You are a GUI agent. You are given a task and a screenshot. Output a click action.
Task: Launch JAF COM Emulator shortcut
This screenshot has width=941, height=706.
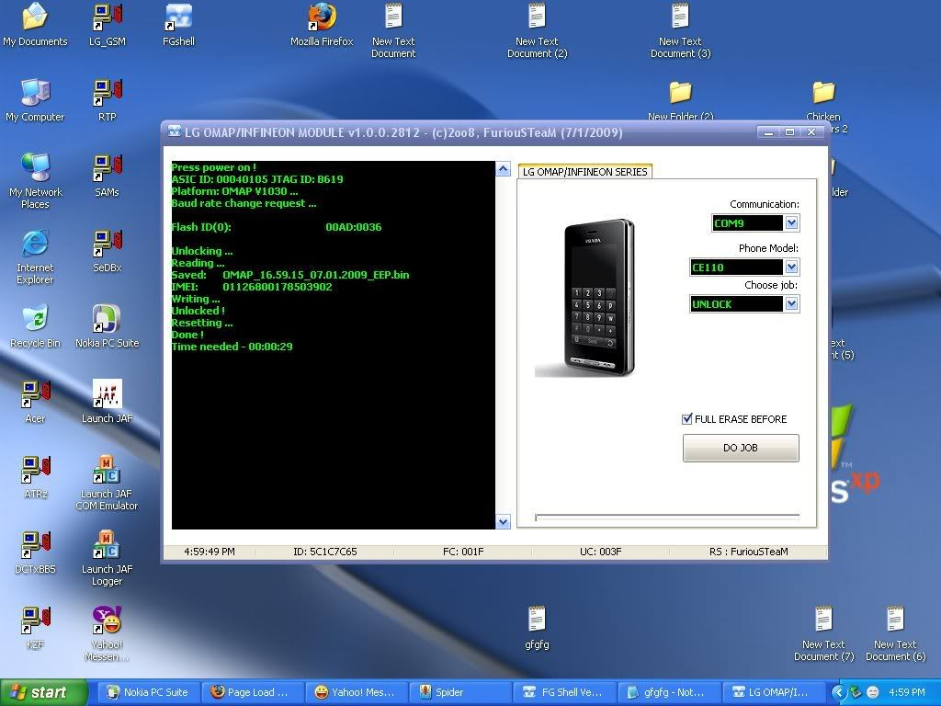107,484
